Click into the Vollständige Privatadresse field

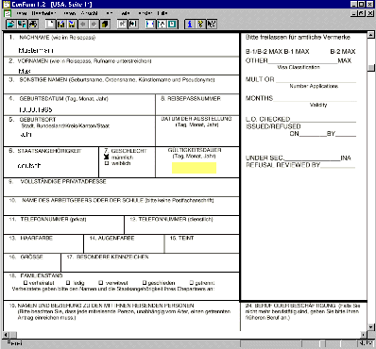click(121, 191)
